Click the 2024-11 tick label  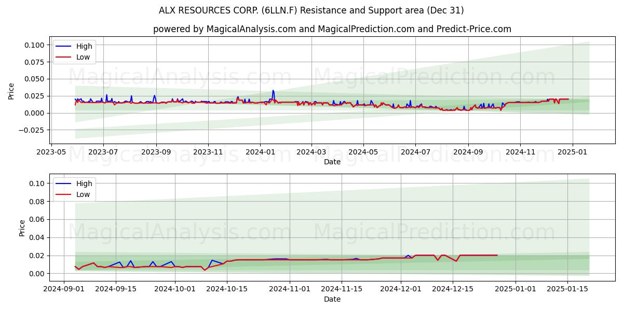click(520, 152)
